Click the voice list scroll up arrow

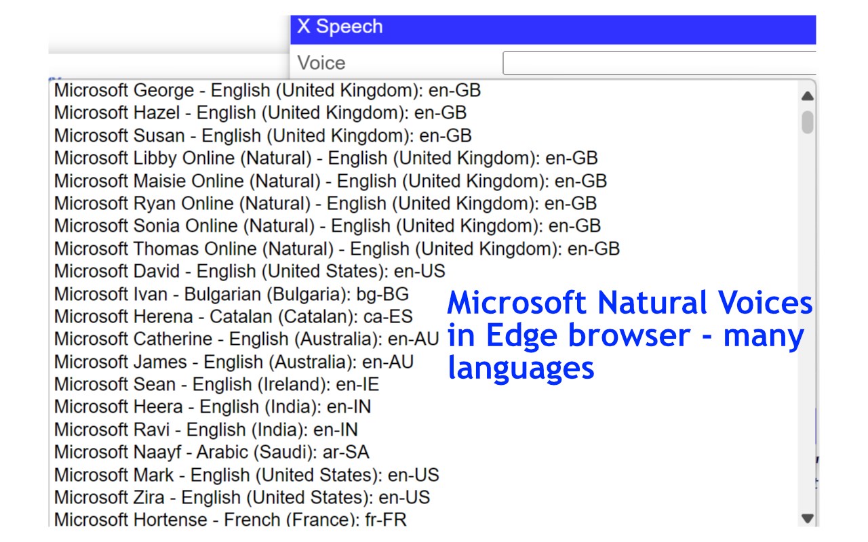tap(807, 96)
